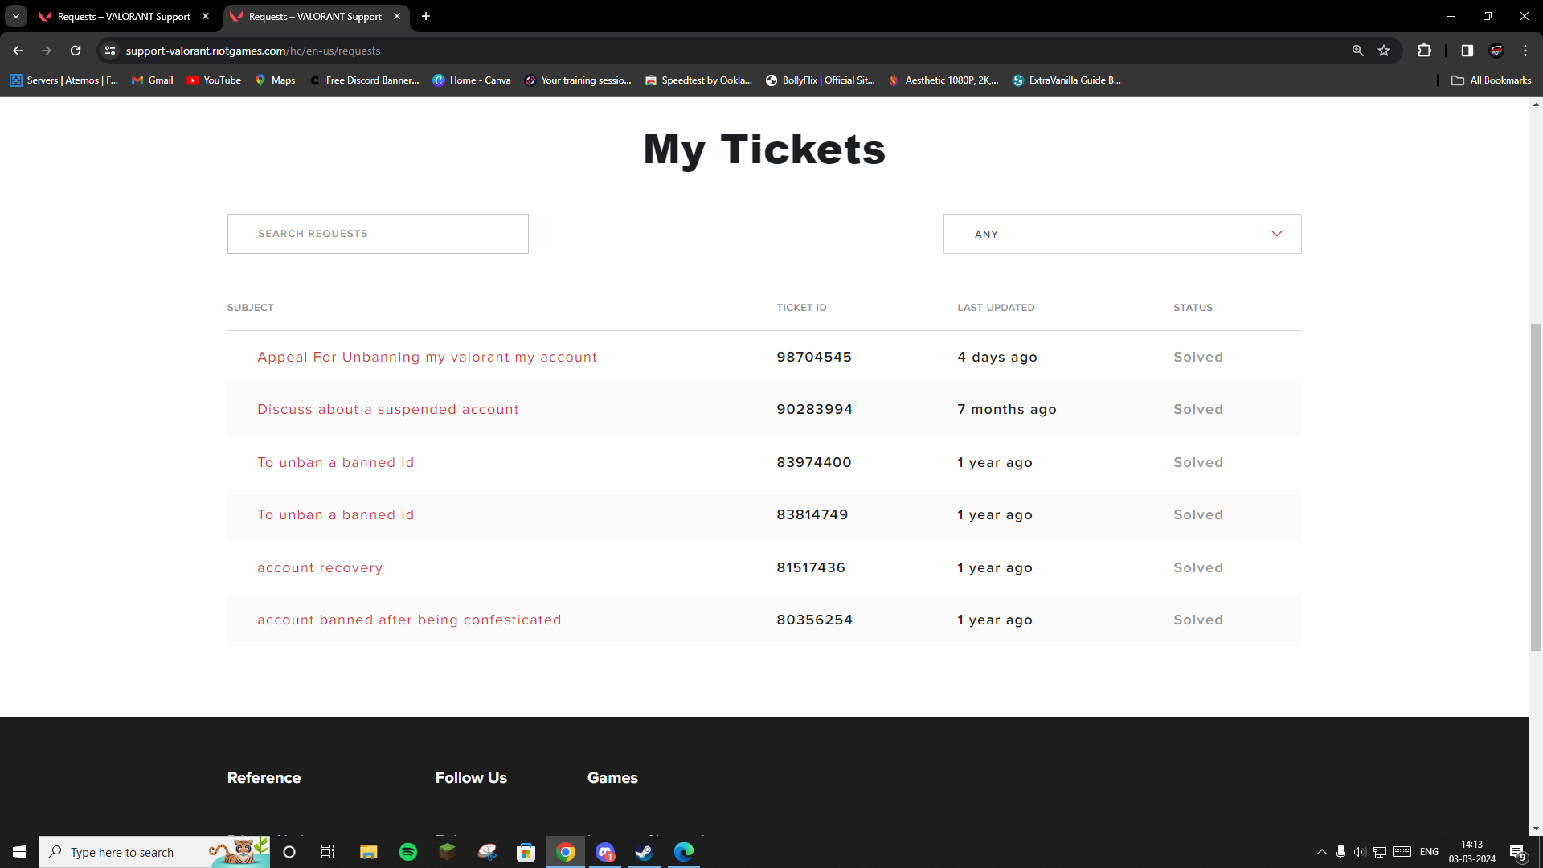Open Chrome side panel icon
1543x868 pixels.
(1467, 51)
